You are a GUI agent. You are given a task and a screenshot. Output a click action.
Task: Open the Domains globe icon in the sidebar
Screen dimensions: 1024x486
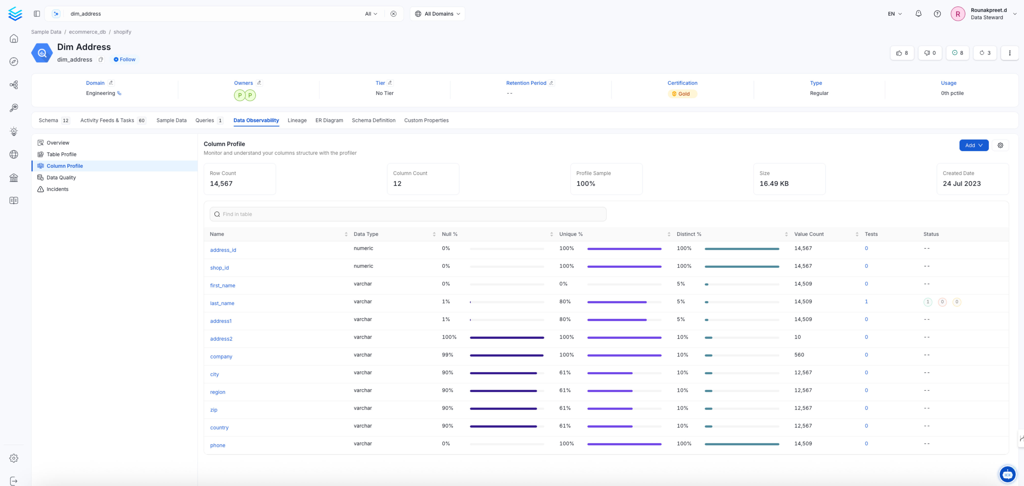click(x=13, y=155)
